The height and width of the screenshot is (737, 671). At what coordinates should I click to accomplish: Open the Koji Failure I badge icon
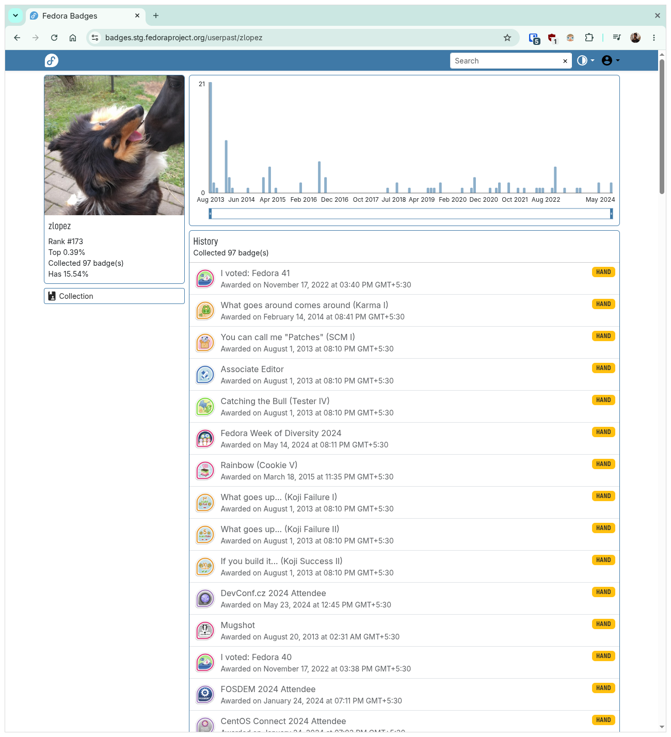(x=205, y=503)
